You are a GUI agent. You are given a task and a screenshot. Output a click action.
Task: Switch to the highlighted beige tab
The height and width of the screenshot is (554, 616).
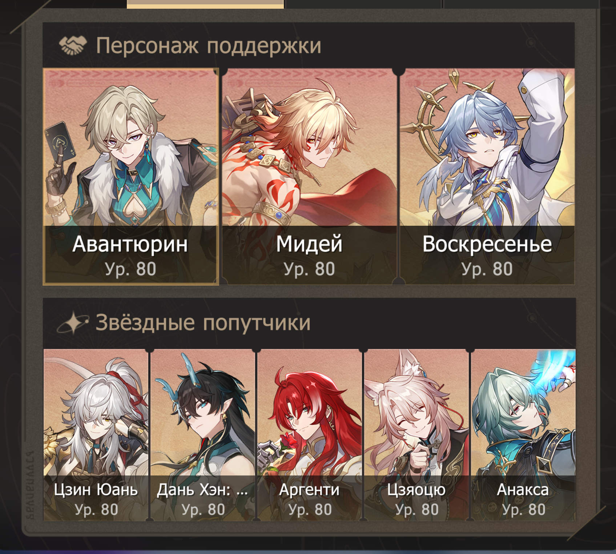[x=205, y=4]
